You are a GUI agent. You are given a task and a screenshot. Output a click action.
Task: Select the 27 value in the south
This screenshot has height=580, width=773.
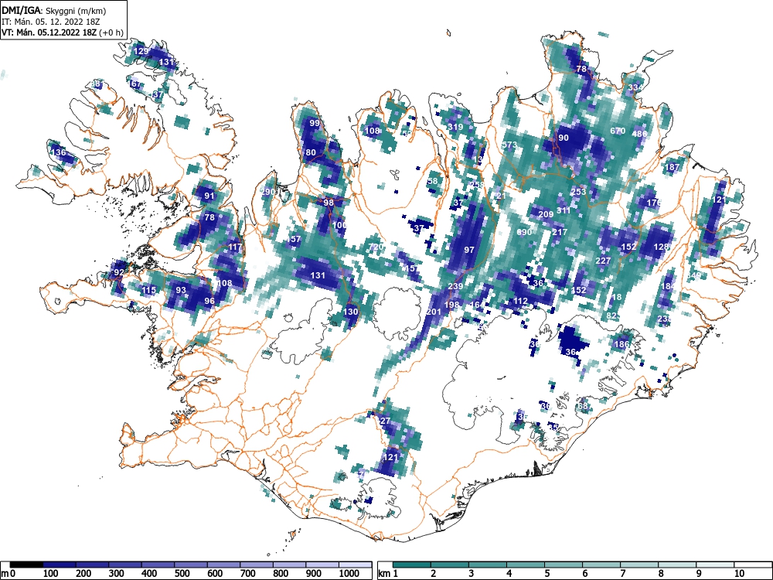(x=386, y=421)
